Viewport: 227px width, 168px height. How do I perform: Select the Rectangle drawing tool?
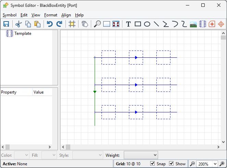coord(138,24)
